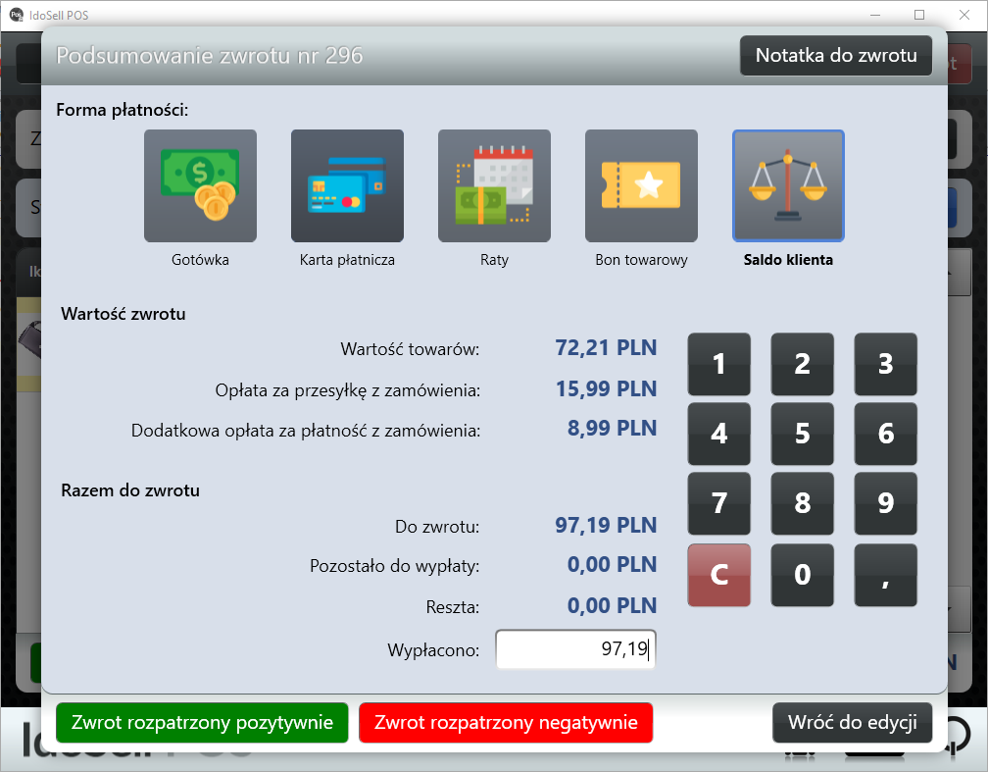The width and height of the screenshot is (988, 772).
Task: Click the 15,99 PLN shipping fee value
Action: [x=606, y=388]
